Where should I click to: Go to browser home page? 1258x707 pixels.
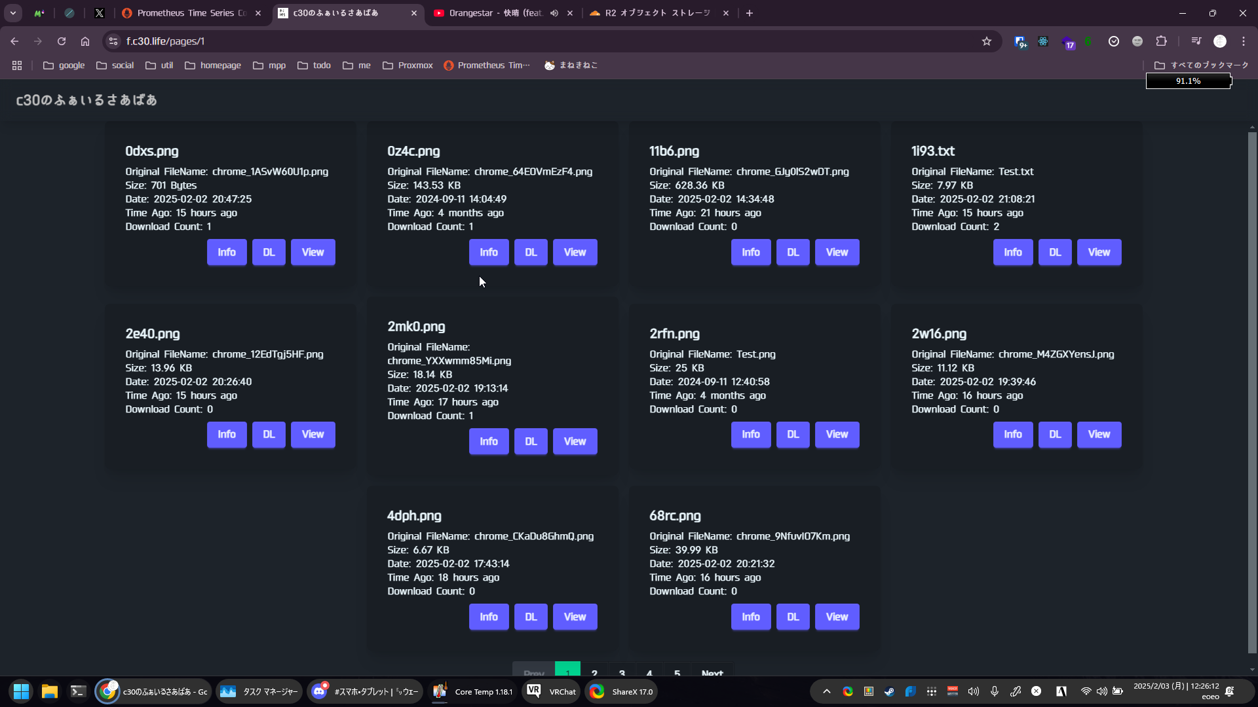coord(85,41)
